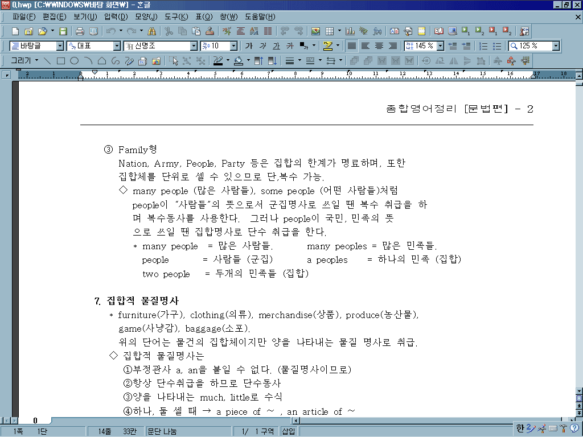This screenshot has height=437, width=583.
Task: Click heading 7. 집합적 물질명사
Action: tap(137, 300)
